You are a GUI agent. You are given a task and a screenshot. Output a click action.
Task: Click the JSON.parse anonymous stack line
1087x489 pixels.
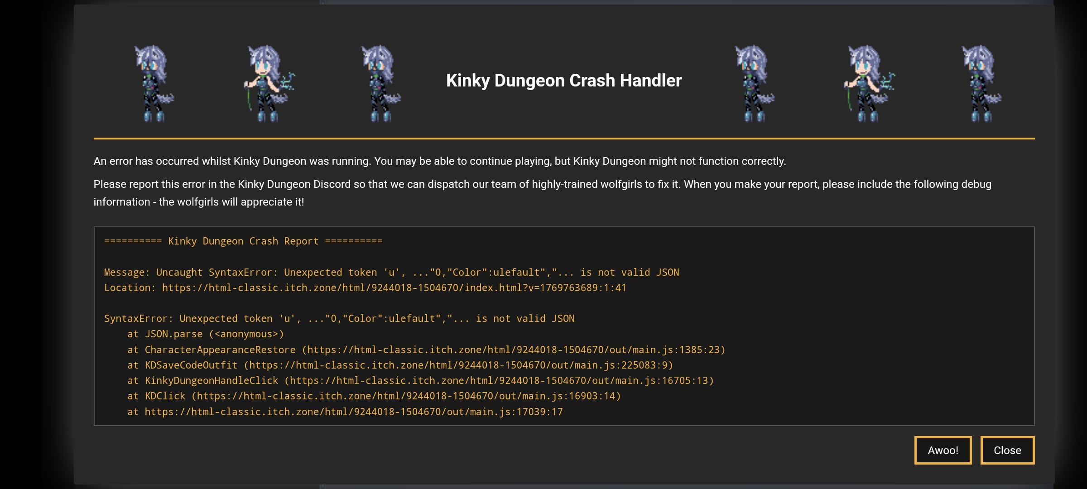tap(205, 334)
